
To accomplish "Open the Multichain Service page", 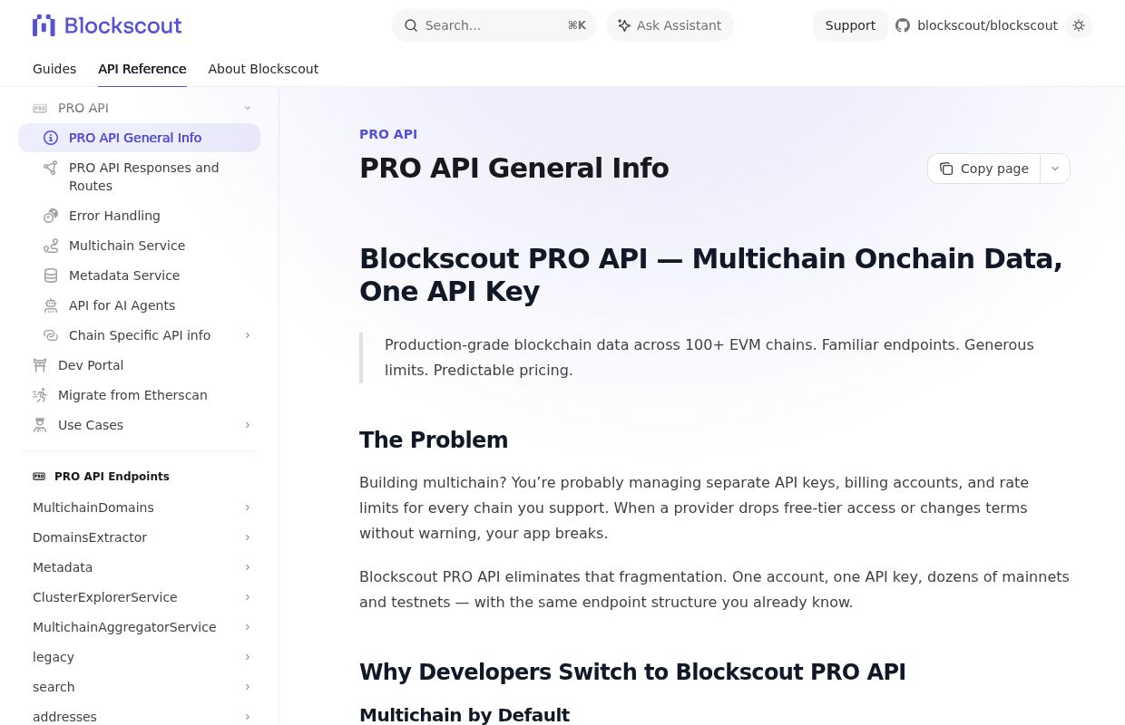I will coord(139,246).
